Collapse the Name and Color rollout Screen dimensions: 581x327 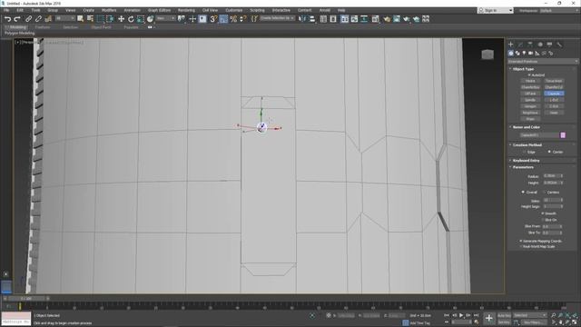527,127
